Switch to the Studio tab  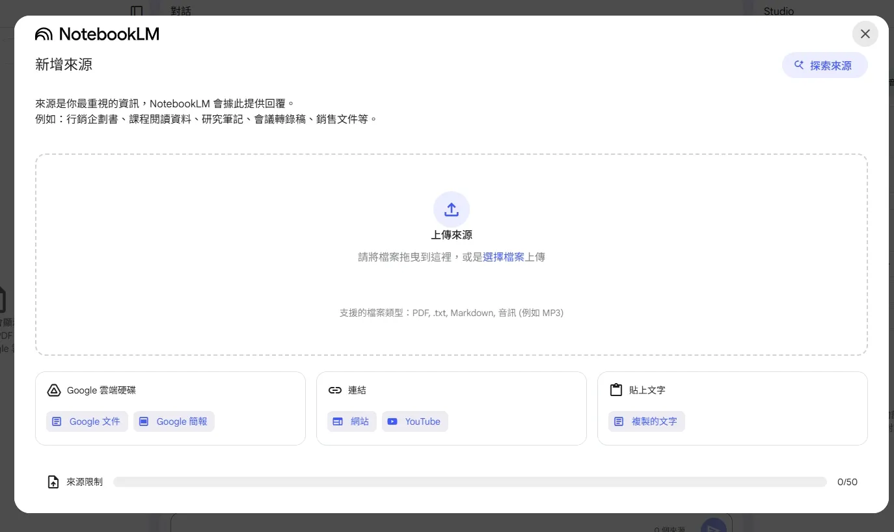778,11
